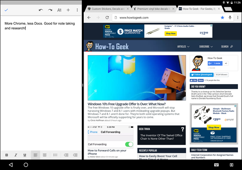Viewport: 242px width, 170px height.
Task: Decrease indent in Docs toolbar
Action: 66,155
